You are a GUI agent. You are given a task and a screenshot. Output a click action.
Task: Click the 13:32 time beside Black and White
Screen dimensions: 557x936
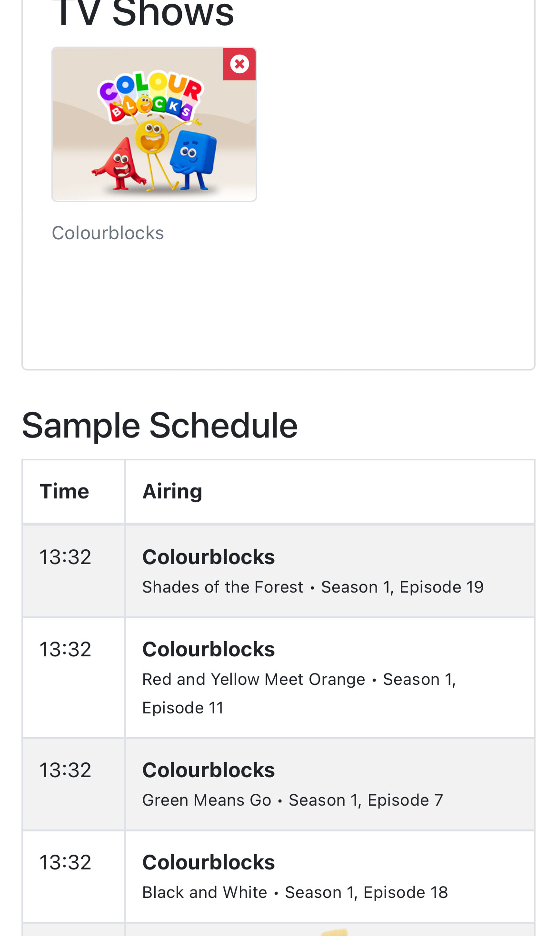coord(65,862)
